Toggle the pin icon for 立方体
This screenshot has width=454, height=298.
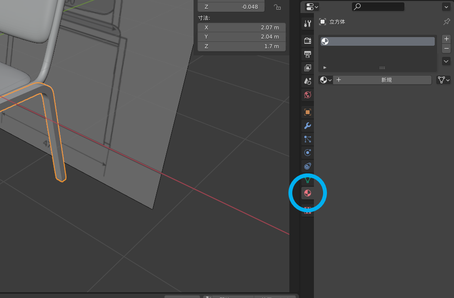(446, 22)
